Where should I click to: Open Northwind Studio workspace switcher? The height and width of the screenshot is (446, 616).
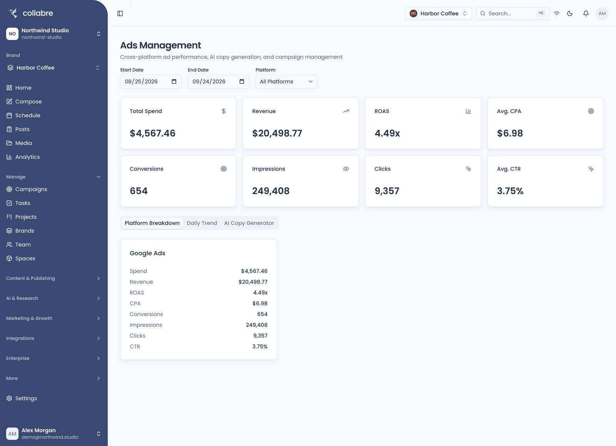(54, 34)
